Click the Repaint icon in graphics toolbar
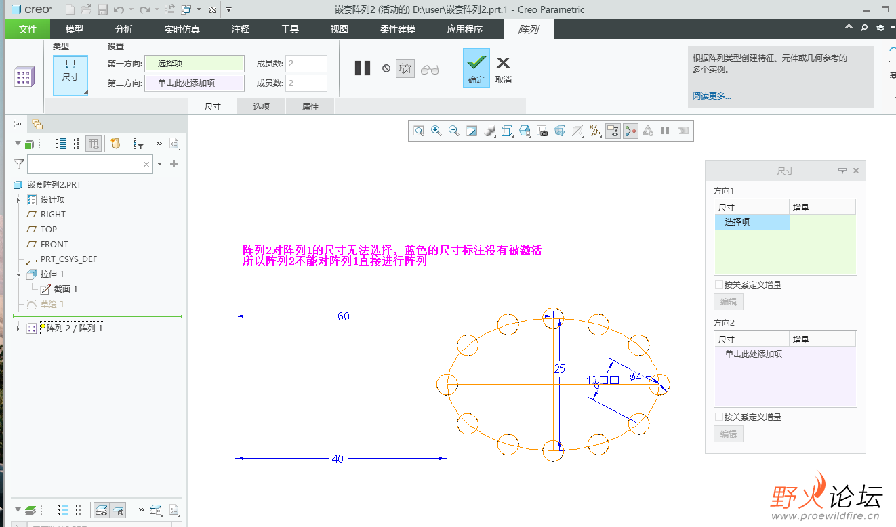Viewport: 896px width, 527px height. point(472,131)
